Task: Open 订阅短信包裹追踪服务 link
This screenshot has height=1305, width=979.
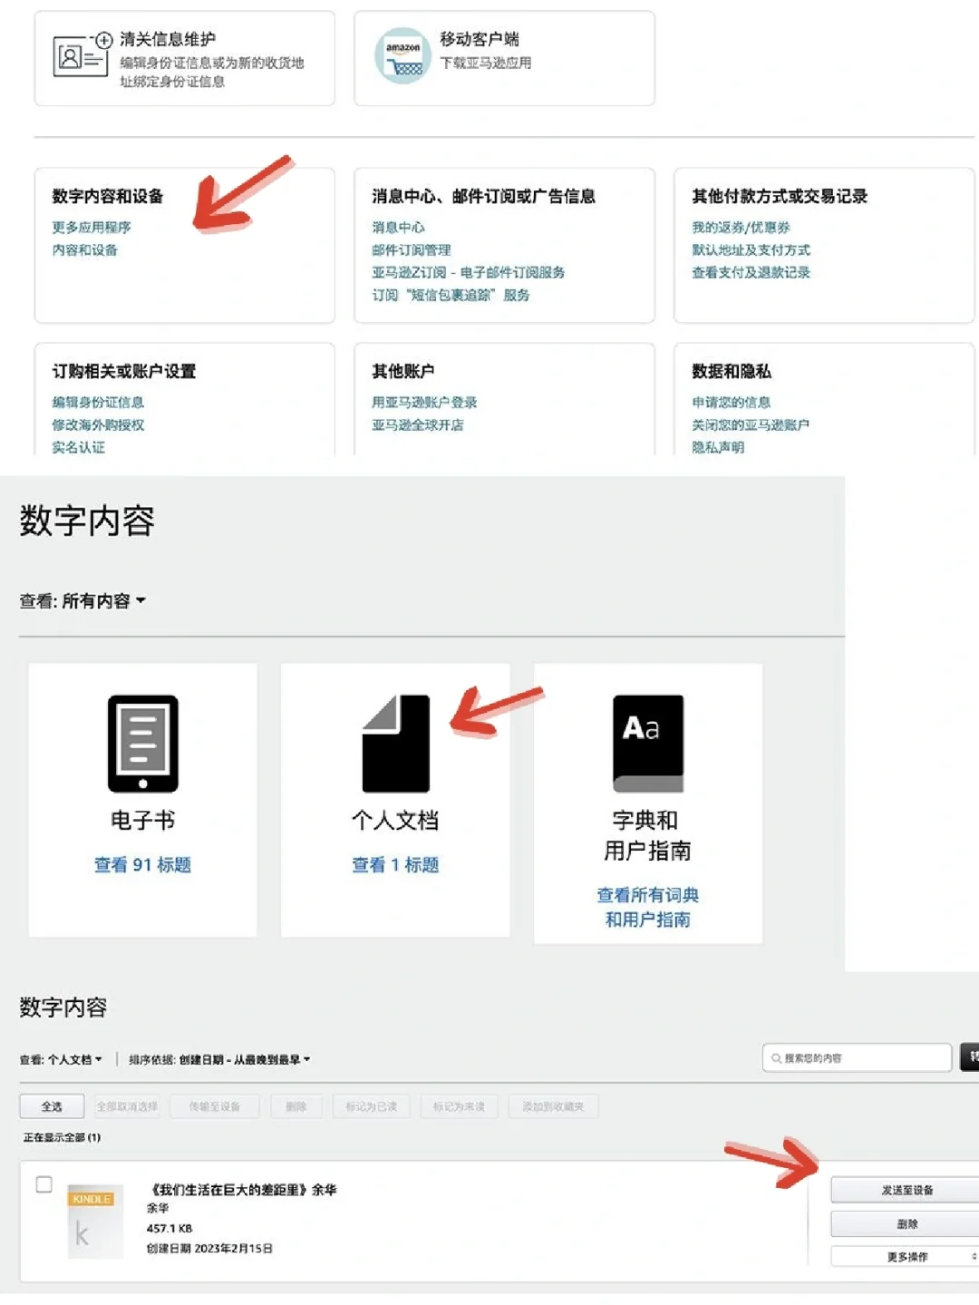Action: click(451, 295)
